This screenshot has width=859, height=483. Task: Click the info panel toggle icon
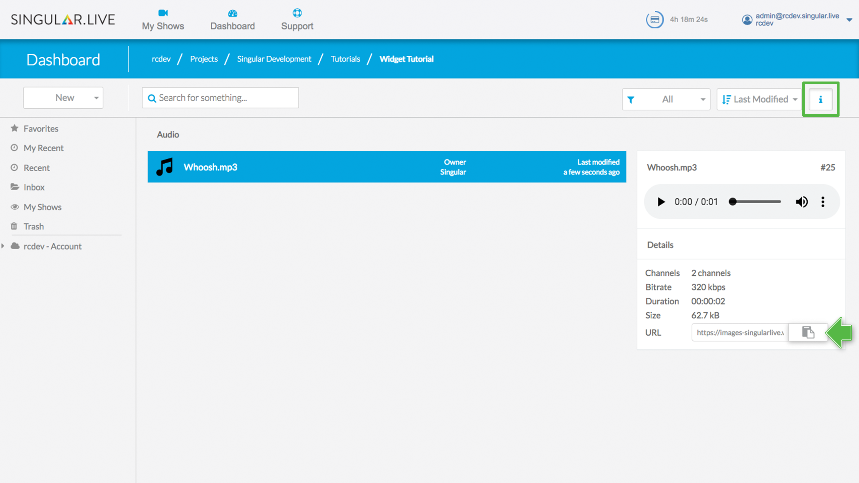click(x=820, y=99)
